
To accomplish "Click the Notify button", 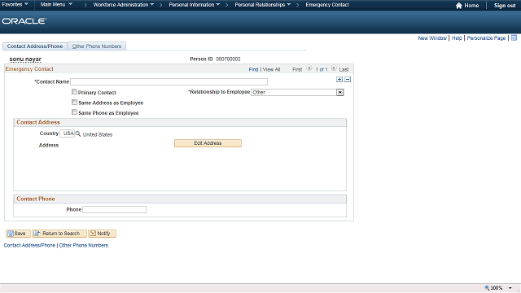I will tap(102, 234).
